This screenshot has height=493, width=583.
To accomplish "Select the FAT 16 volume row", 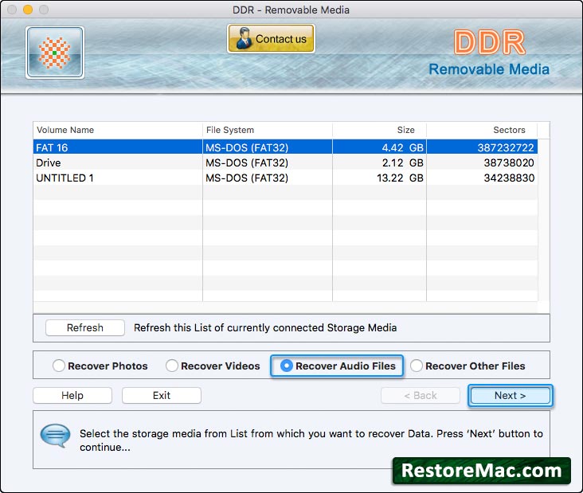I will [285, 147].
